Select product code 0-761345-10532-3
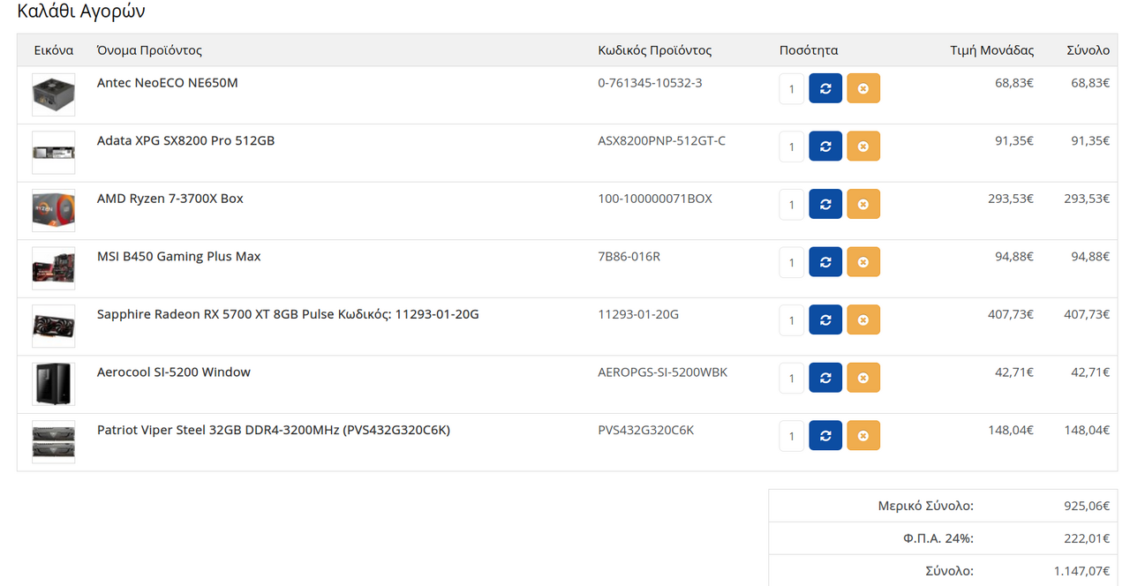Image resolution: width=1130 pixels, height=586 pixels. coord(651,83)
